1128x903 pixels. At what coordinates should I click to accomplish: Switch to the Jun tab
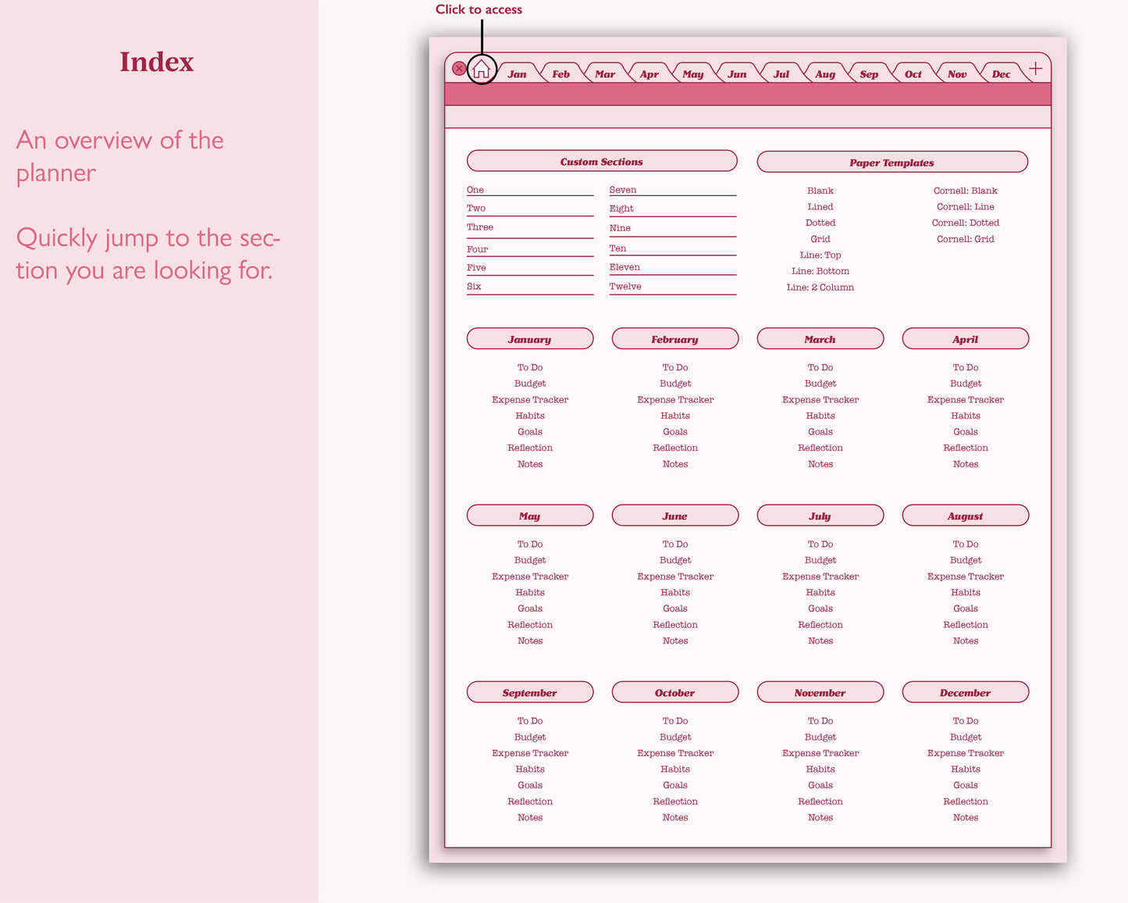[x=737, y=74]
